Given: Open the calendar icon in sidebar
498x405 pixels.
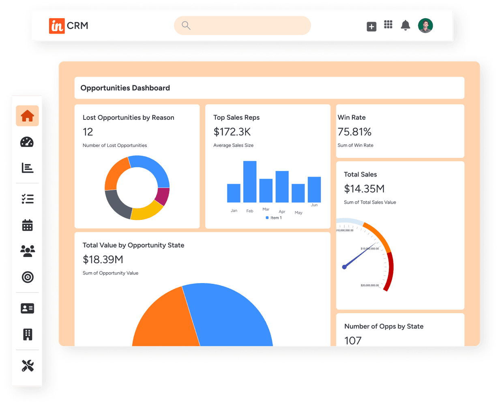Looking at the screenshot, I should [27, 225].
